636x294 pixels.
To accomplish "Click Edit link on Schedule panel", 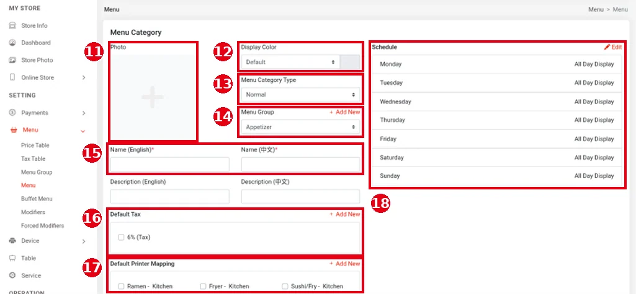I will click(617, 47).
